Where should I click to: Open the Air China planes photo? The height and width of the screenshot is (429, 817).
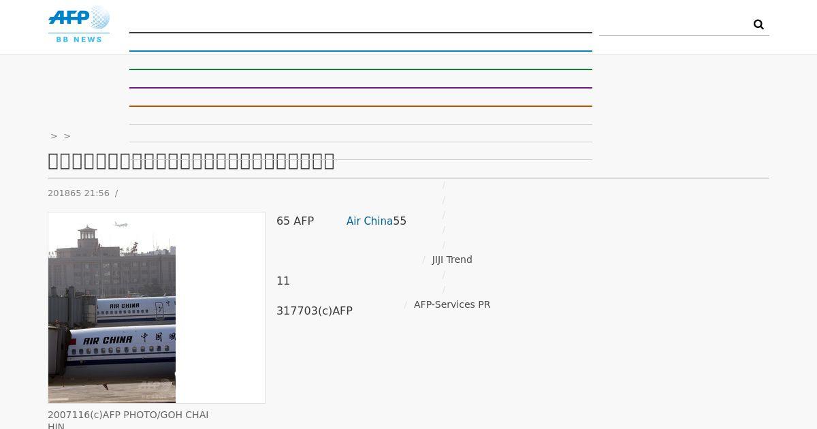tap(112, 308)
